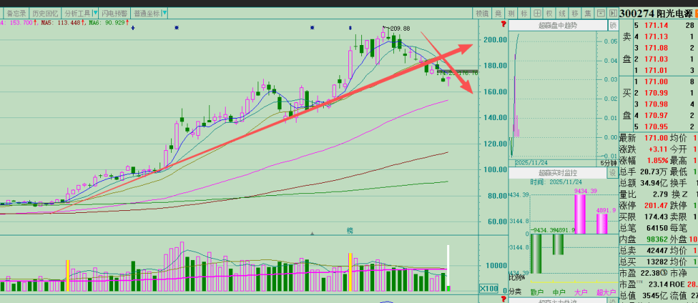
Task: Select the 测 measure tool icon
Action: click(x=511, y=13)
